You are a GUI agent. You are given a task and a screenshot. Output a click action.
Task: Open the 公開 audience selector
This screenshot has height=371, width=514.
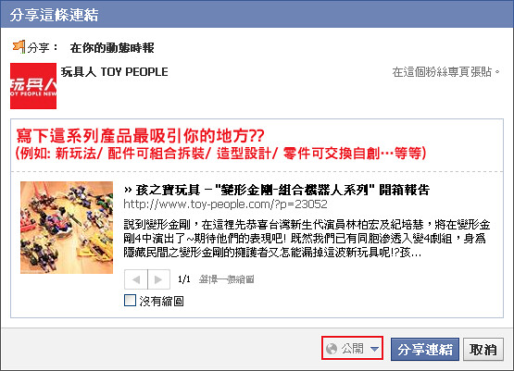(353, 349)
